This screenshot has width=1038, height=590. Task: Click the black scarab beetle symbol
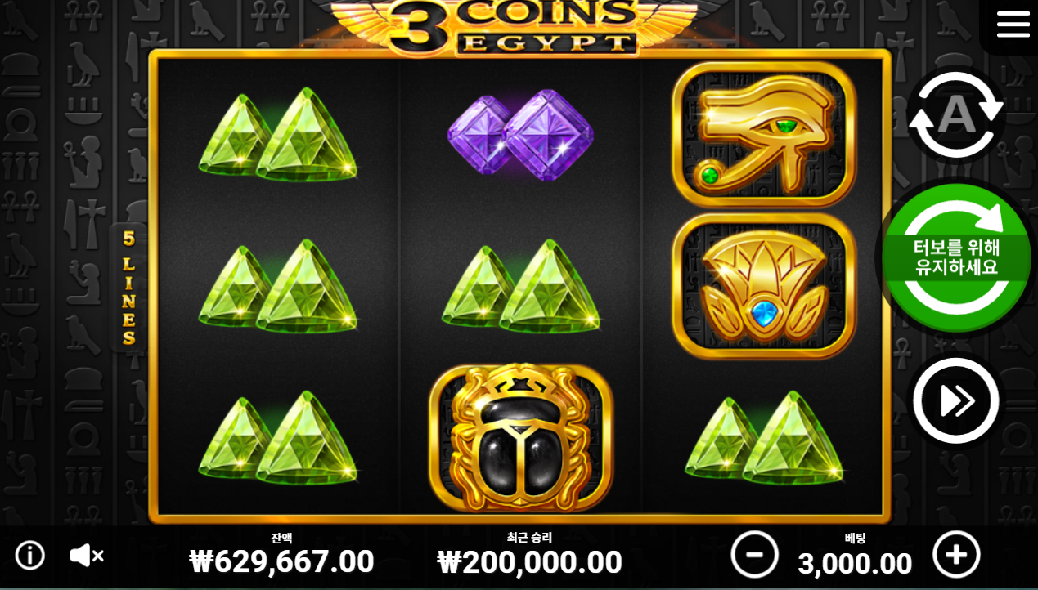coord(520,438)
